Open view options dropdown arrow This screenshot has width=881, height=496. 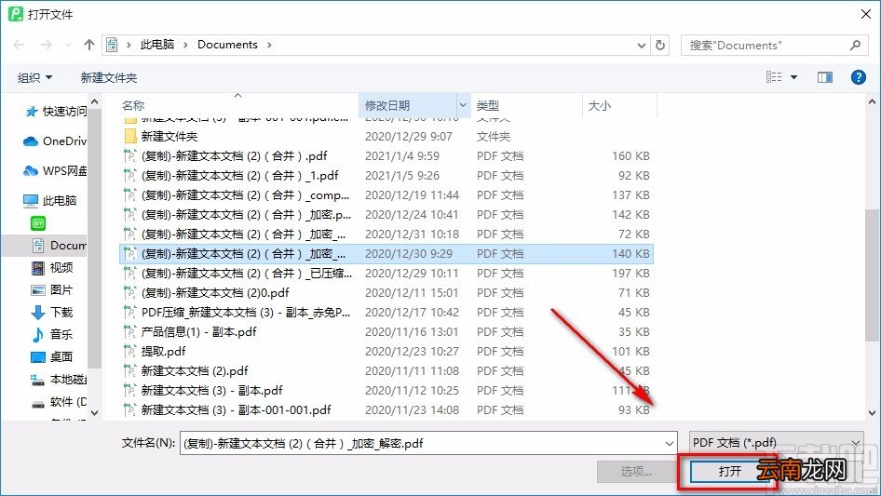pyautogui.click(x=793, y=77)
